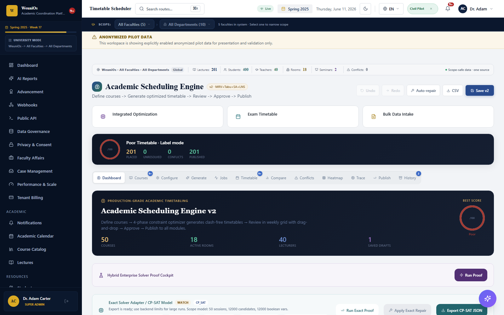504x315 pixels.
Task: Toggle dark mode moon icon
Action: click(365, 9)
